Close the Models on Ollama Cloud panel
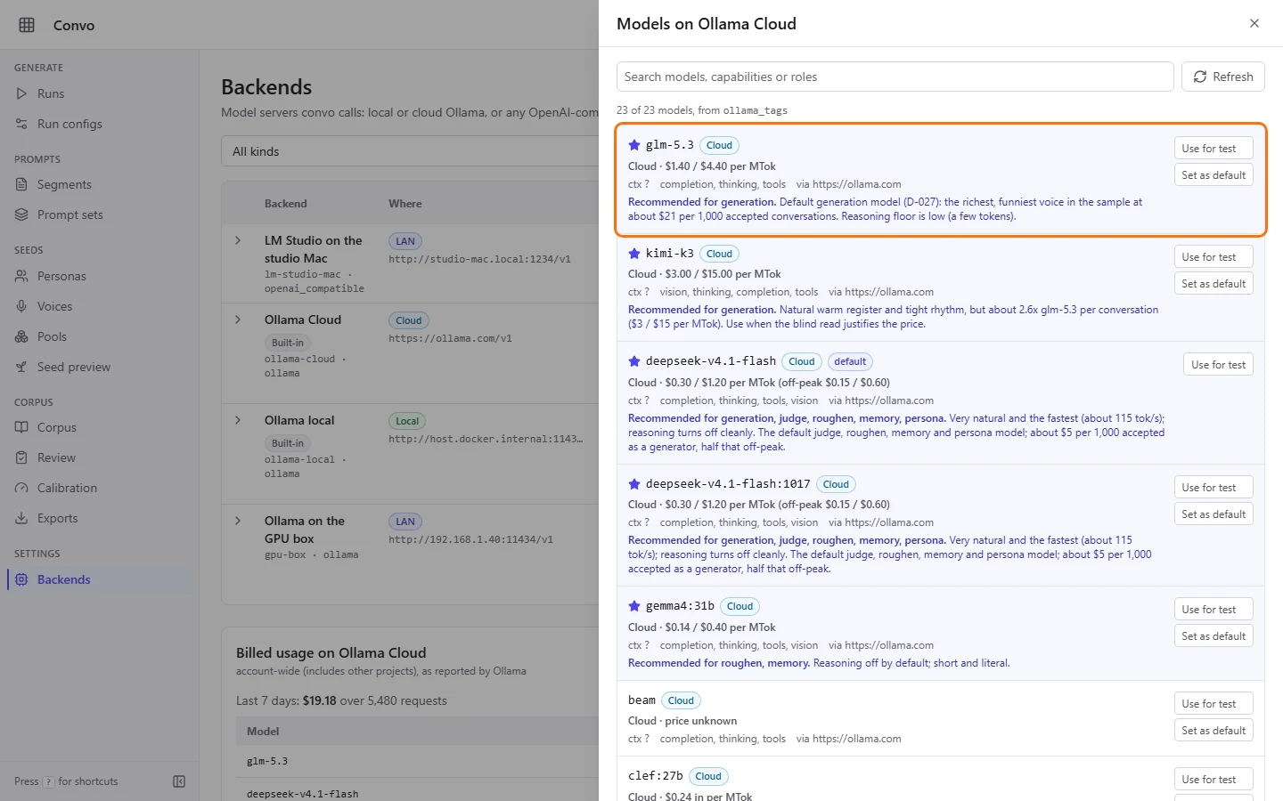 click(1254, 23)
